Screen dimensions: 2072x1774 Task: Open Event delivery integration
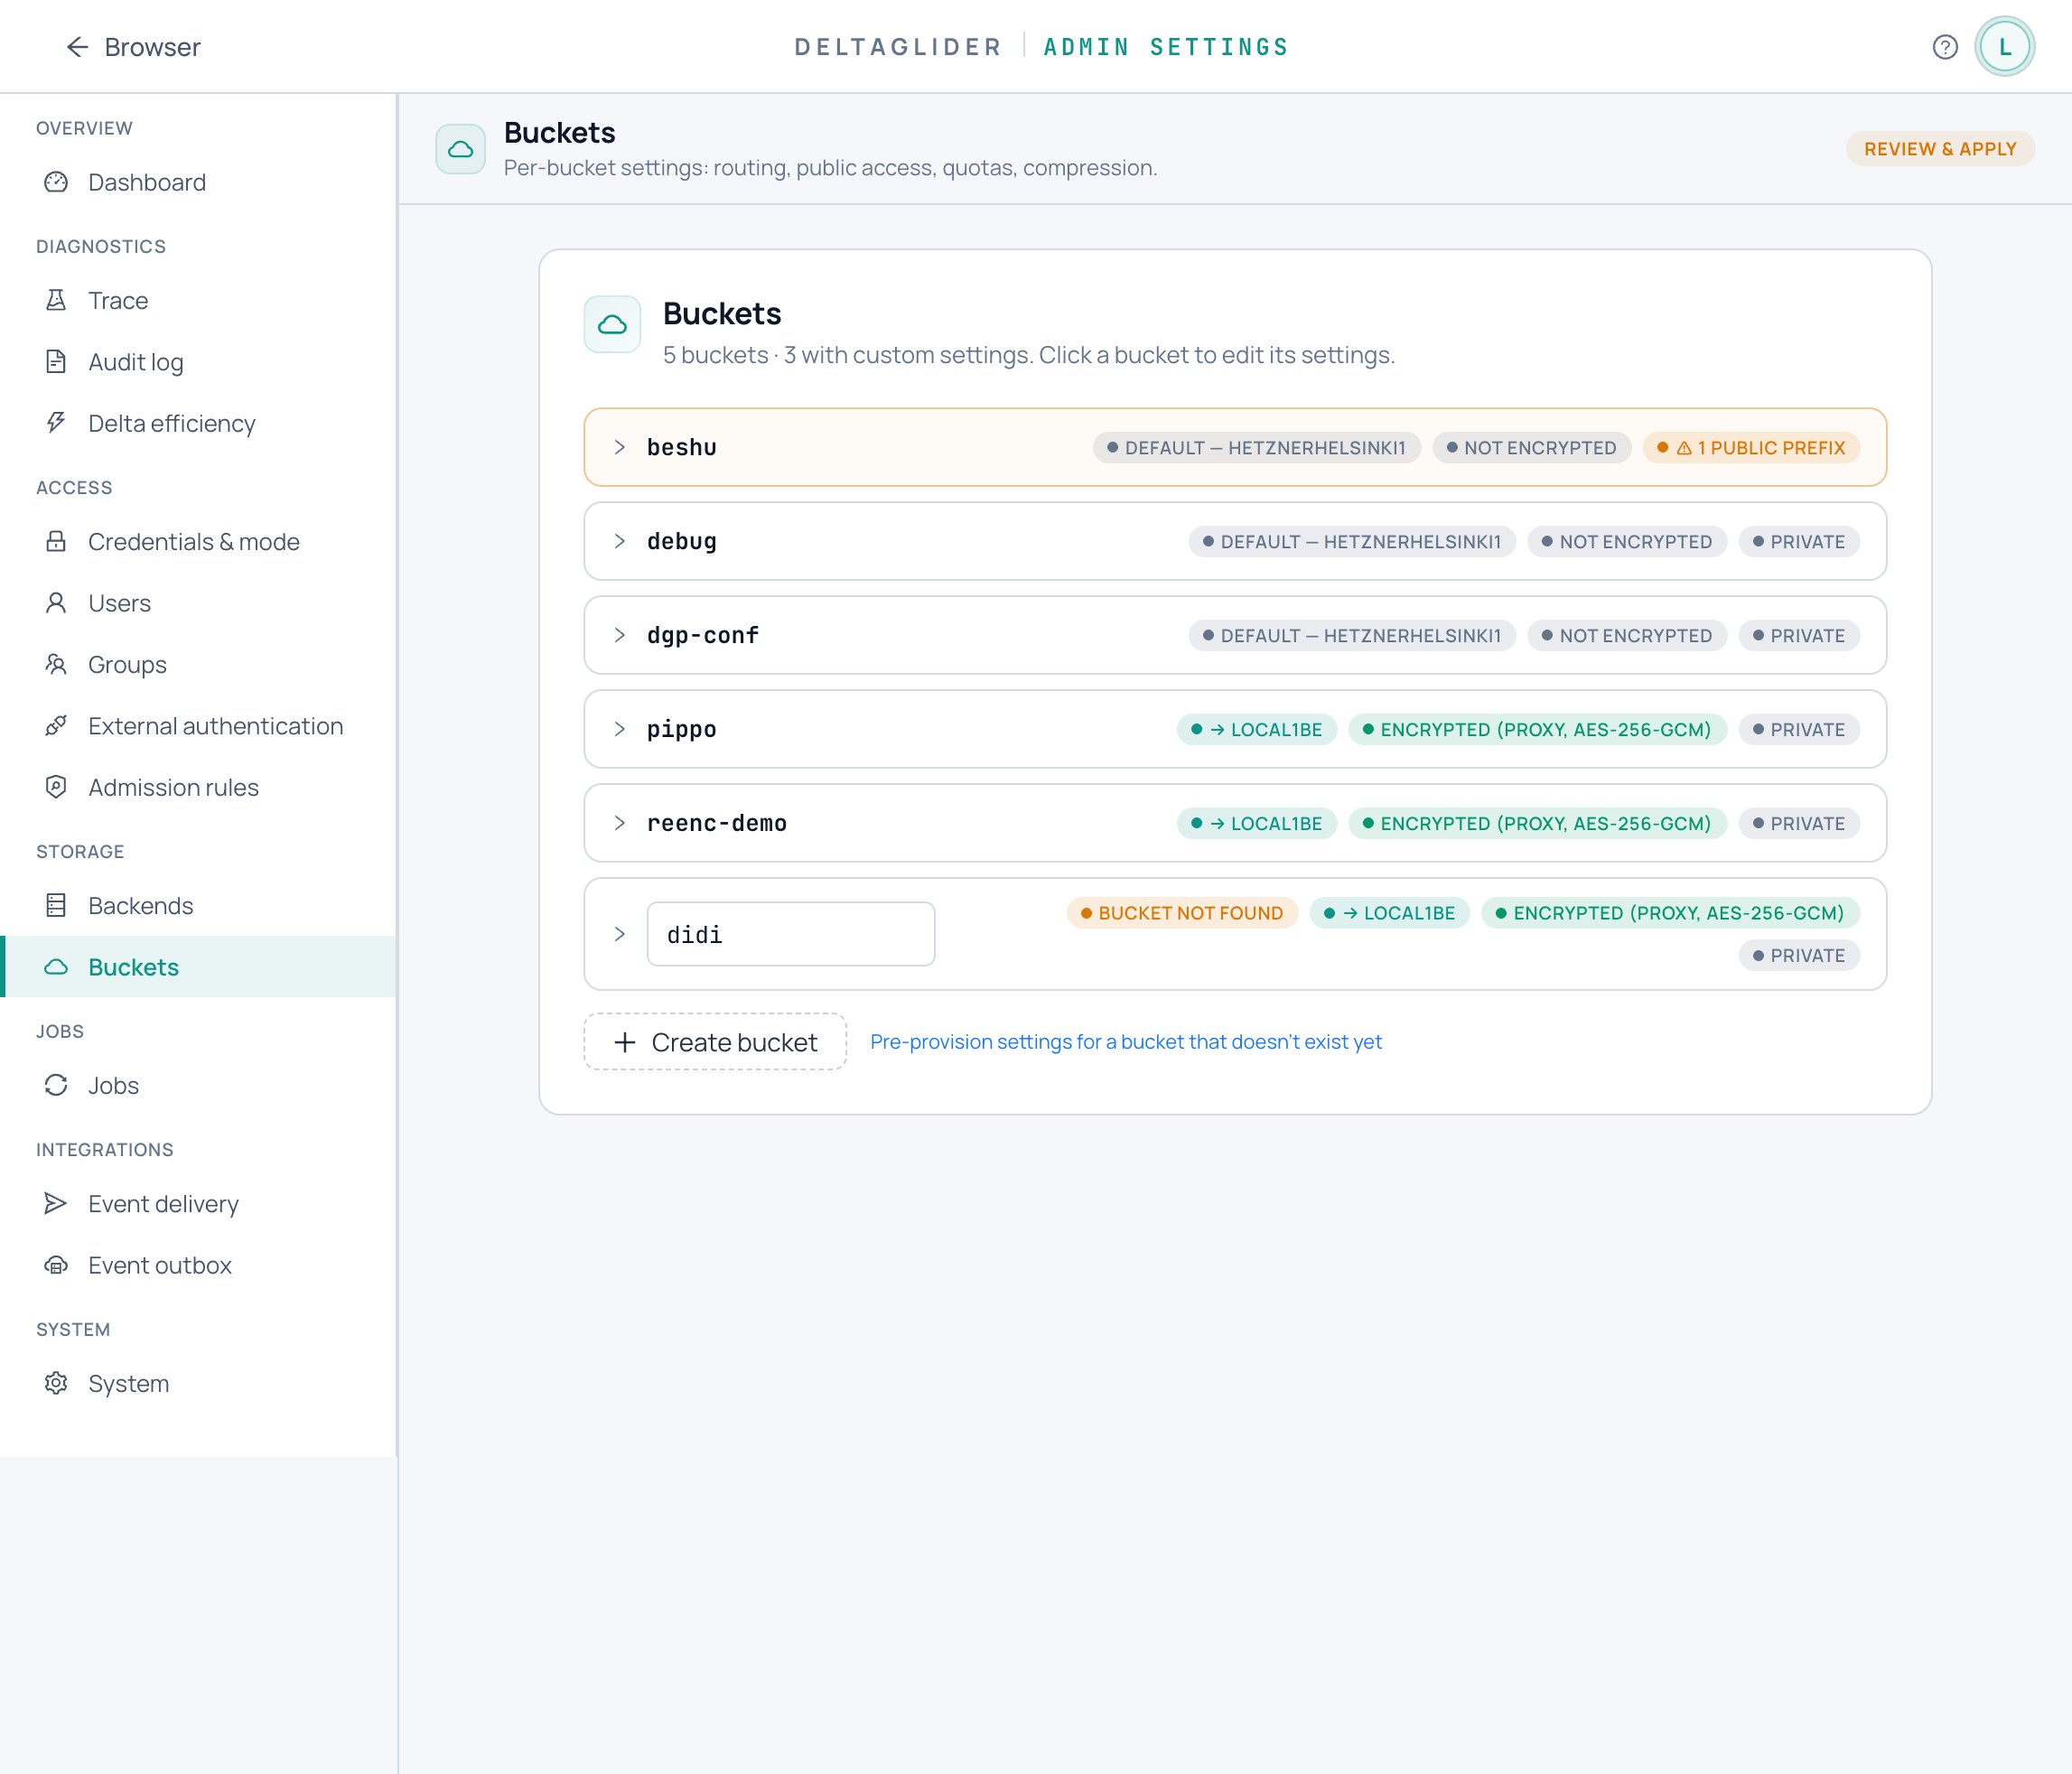198,1203
